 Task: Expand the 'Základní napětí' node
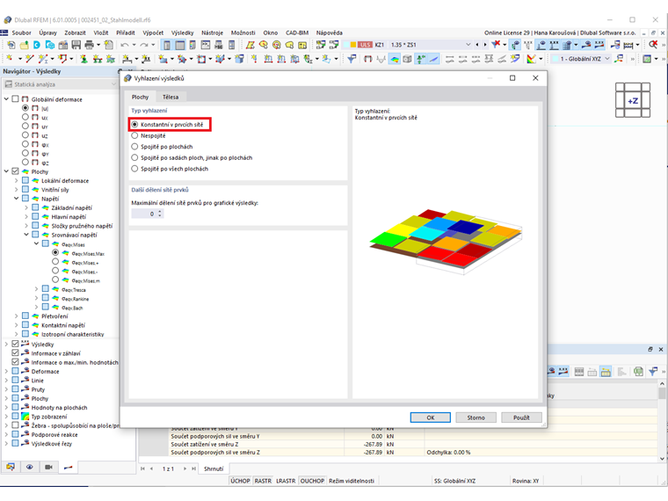26,207
